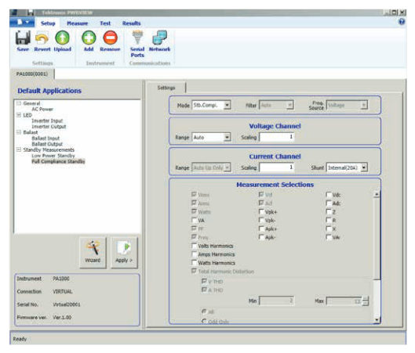
Task: Enable the Adc measurement checkbox
Action: pyautogui.click(x=329, y=203)
